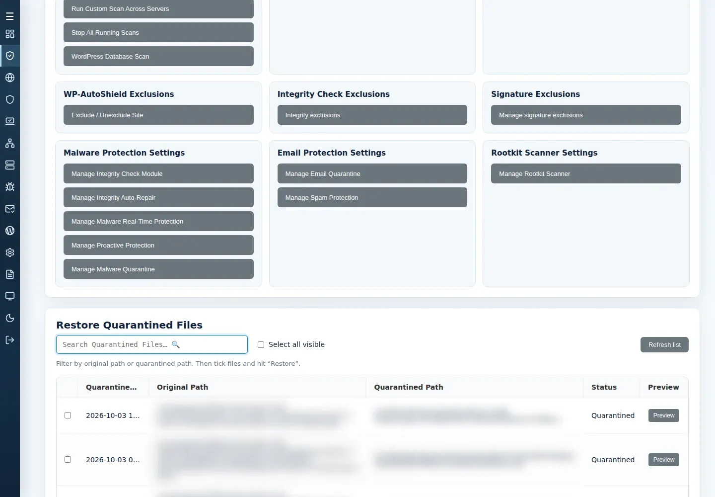Select the shield-check security icon in sidebar
Image resolution: width=715 pixels, height=497 pixels.
coord(10,56)
